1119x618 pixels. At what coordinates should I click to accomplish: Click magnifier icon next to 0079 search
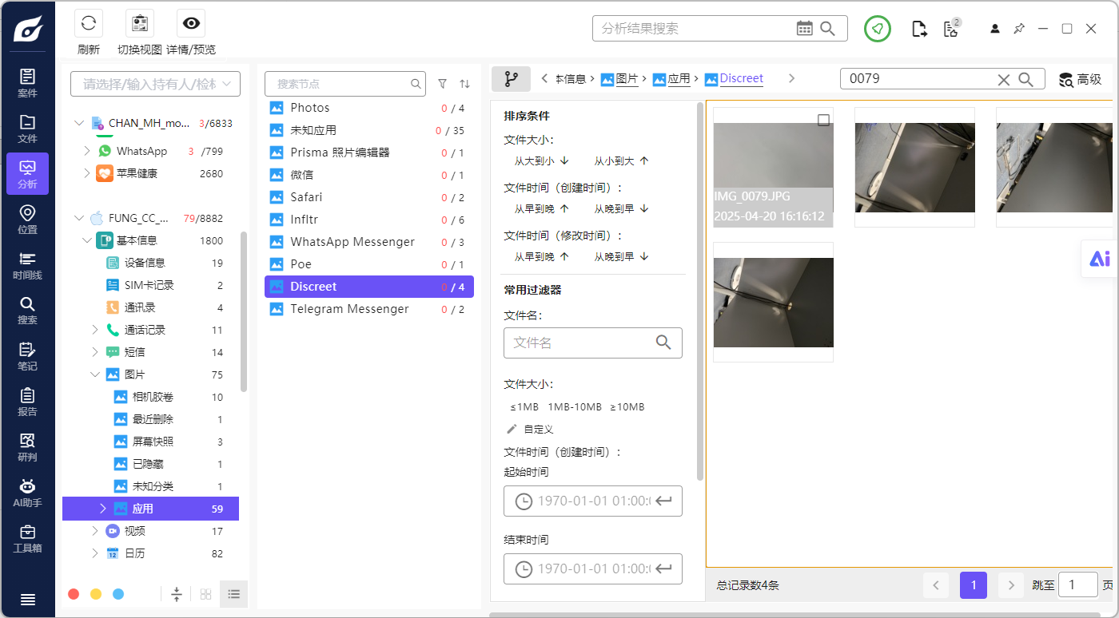1026,79
